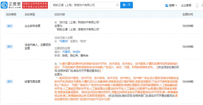Click the 动态类型 column header
Screen dimensions: 203x105
(x=30, y=15)
